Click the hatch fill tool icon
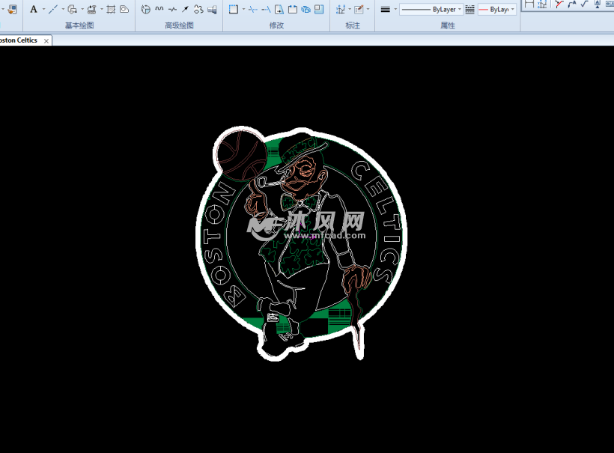Viewport: 614px width, 453px height. click(111, 9)
